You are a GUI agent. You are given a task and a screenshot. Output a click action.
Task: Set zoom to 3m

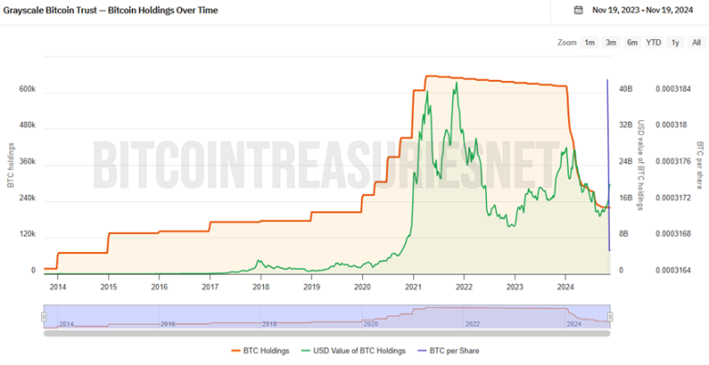click(611, 43)
